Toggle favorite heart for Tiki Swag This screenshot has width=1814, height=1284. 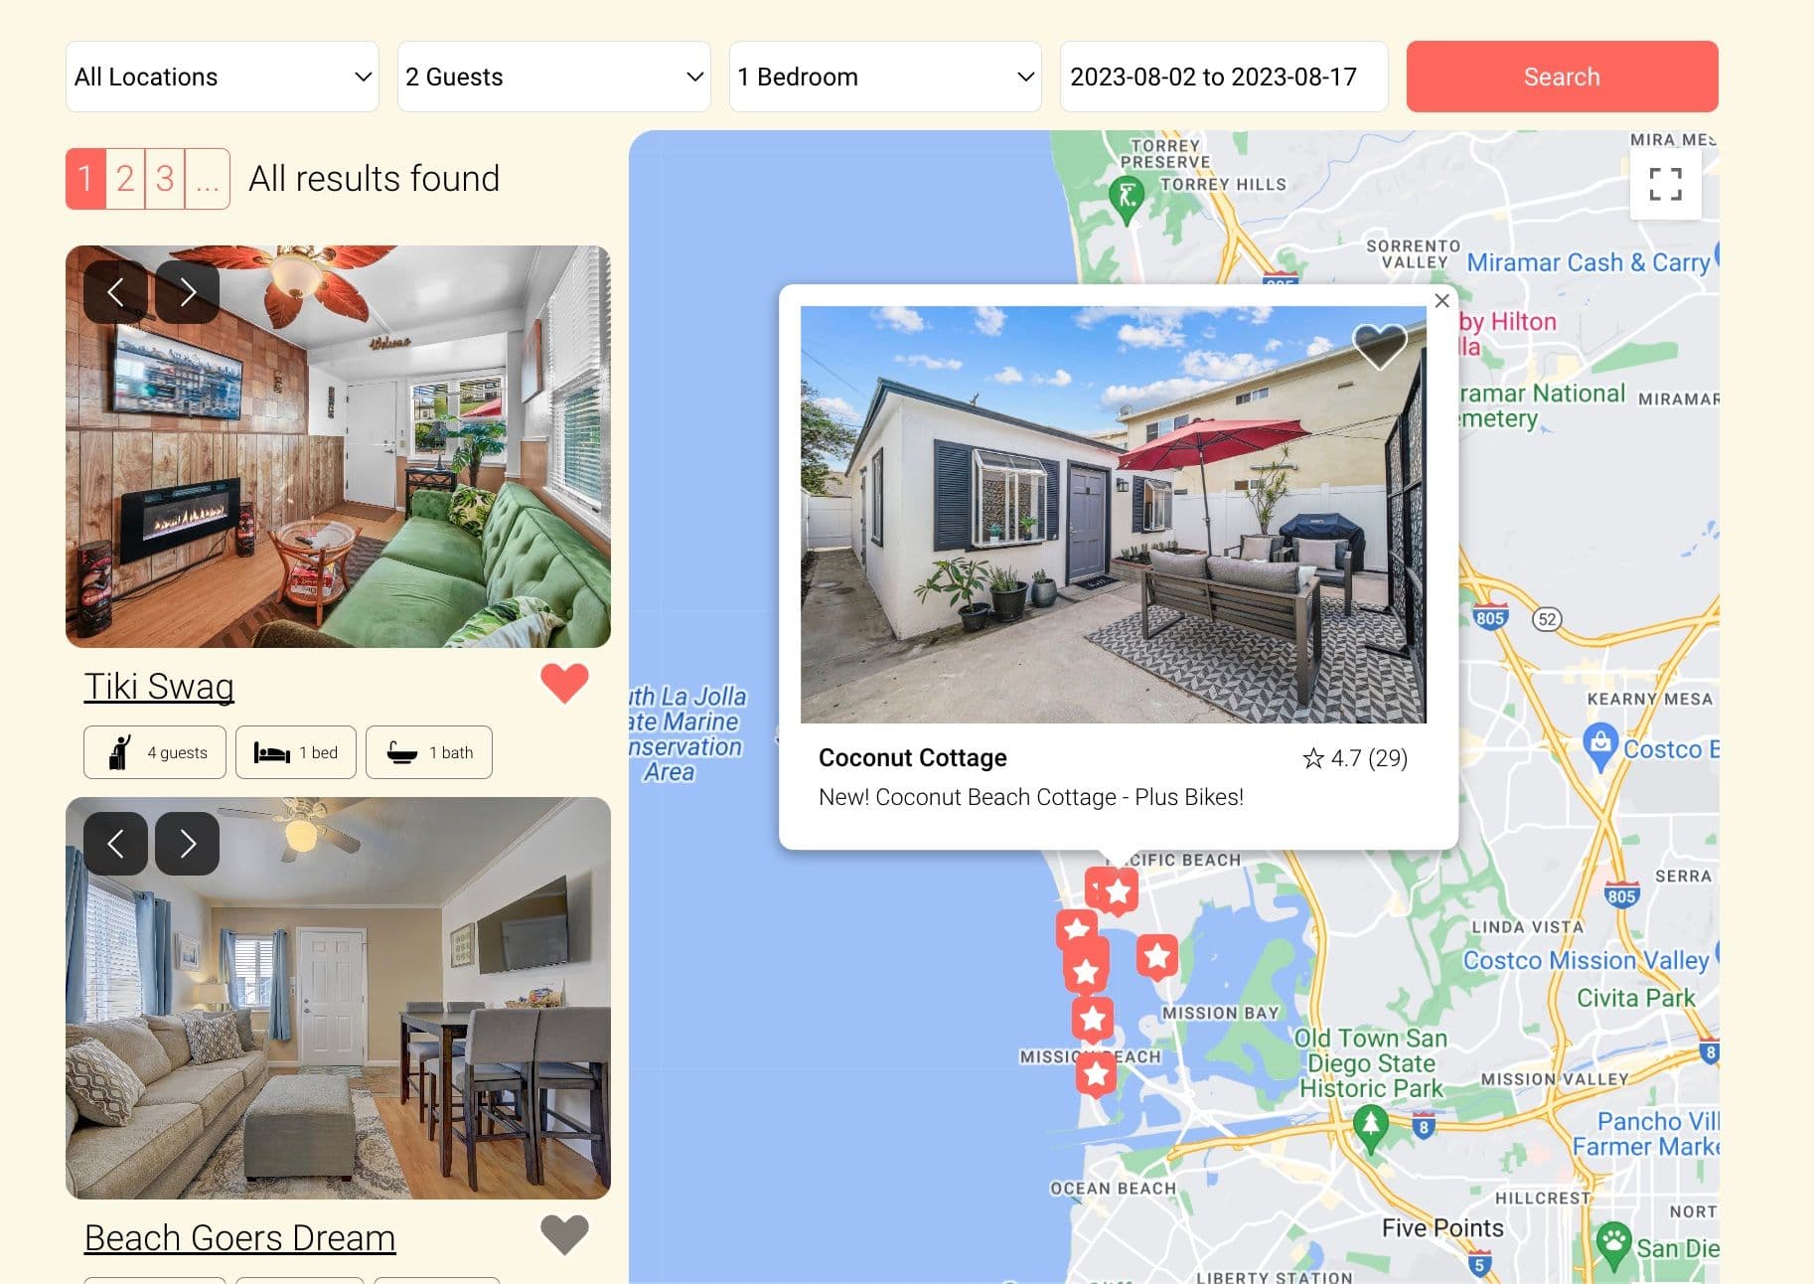pyautogui.click(x=564, y=684)
